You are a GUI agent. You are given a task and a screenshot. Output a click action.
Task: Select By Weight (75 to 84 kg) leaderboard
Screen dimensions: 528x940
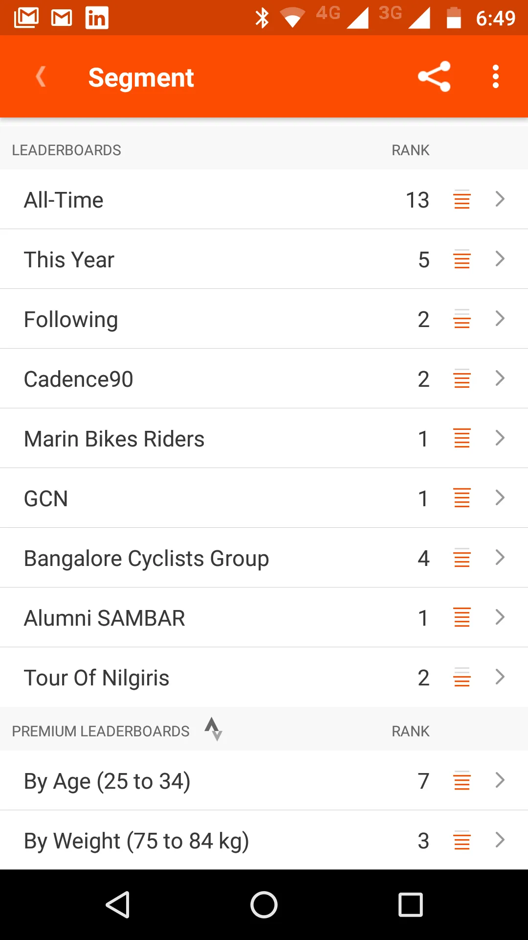tap(264, 840)
